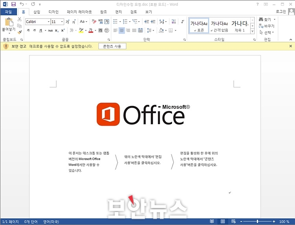The height and width of the screenshot is (225, 295).
Task: Select the Format Painter brush
Action: click(20, 32)
